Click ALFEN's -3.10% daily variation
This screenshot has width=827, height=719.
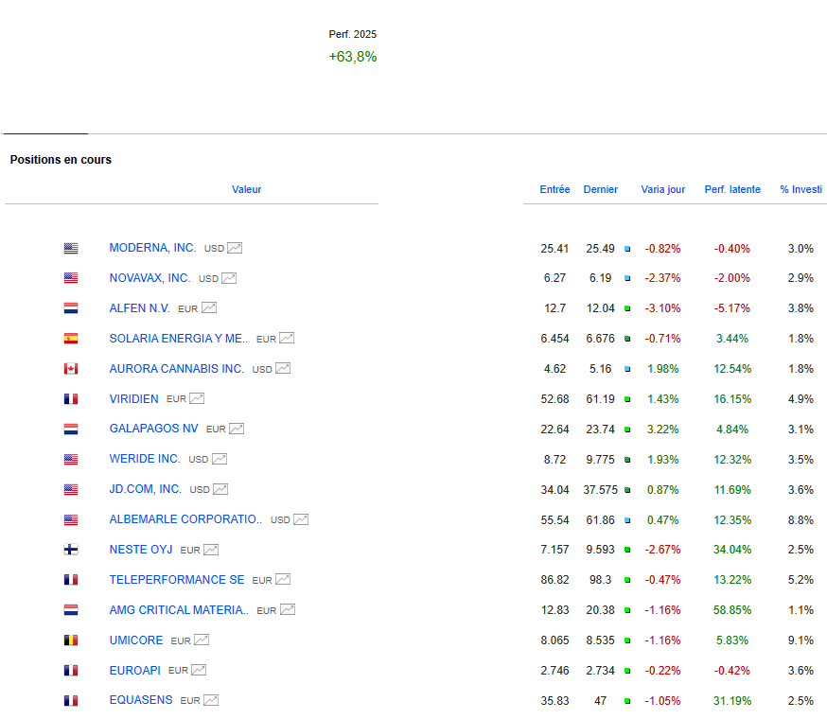(663, 308)
